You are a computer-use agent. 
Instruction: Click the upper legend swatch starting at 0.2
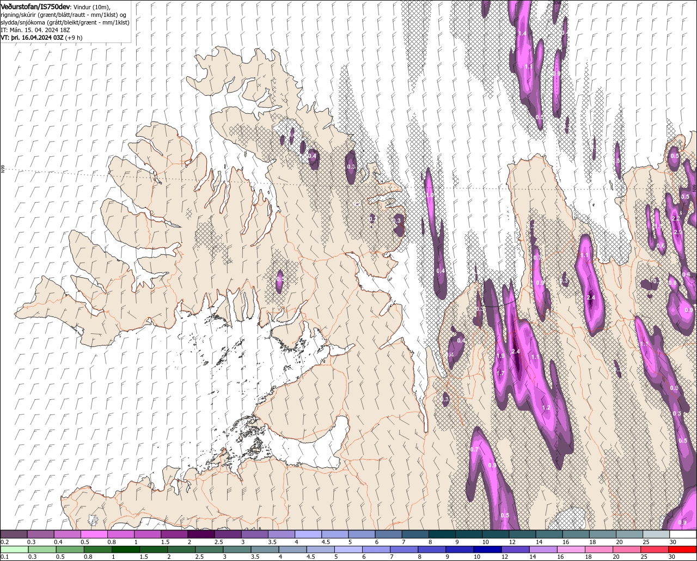click(x=14, y=534)
